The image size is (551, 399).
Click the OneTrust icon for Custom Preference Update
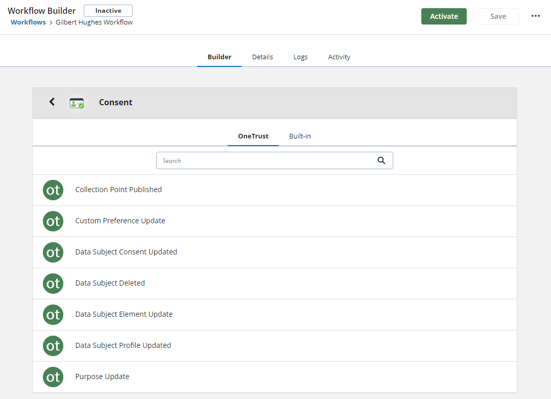coord(53,221)
